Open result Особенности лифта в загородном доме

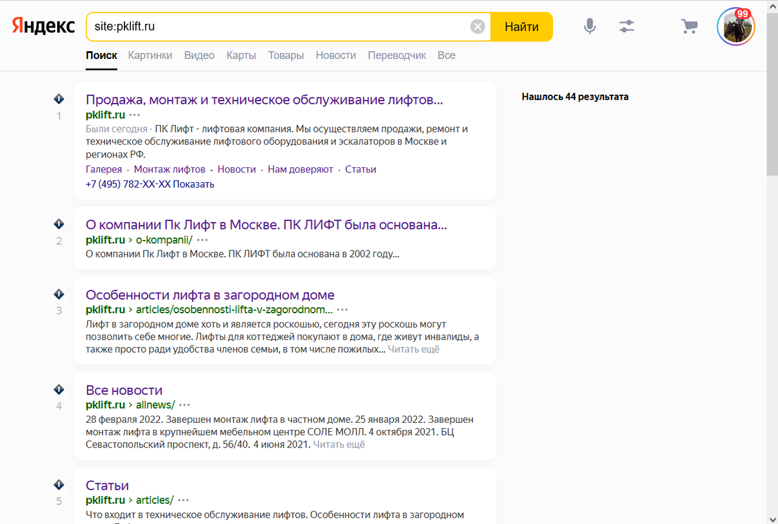pyautogui.click(x=210, y=295)
